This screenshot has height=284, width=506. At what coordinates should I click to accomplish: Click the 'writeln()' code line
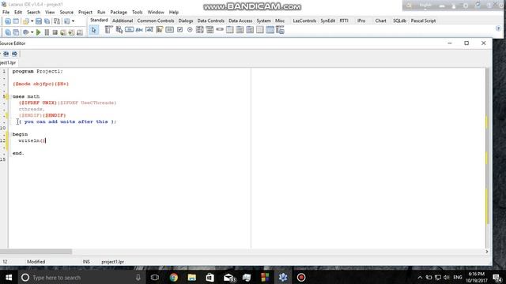(x=32, y=140)
